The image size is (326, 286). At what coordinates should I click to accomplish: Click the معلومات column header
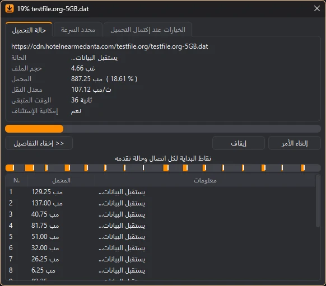pos(205,180)
